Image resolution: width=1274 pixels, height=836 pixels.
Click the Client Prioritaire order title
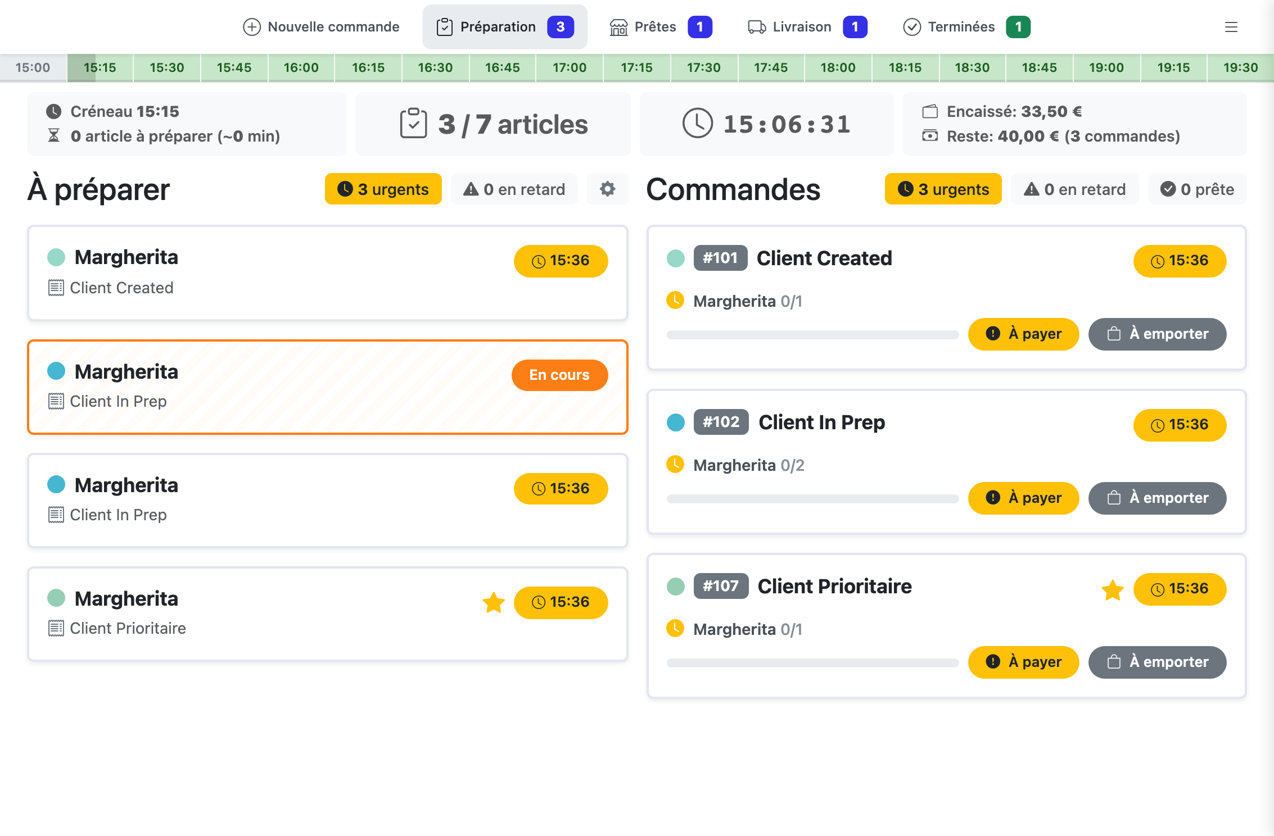coord(834,586)
